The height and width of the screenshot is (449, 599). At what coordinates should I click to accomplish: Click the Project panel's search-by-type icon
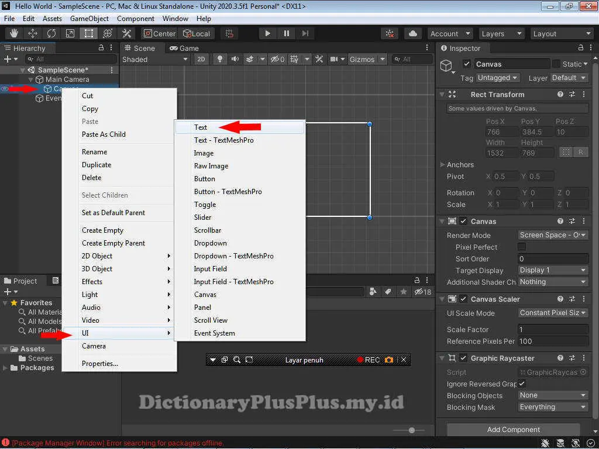(x=373, y=292)
